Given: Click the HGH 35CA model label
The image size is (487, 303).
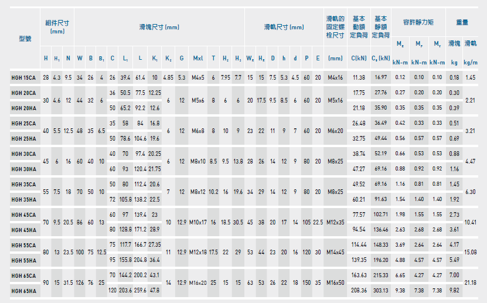Looking at the screenshot, I should click(23, 184).
